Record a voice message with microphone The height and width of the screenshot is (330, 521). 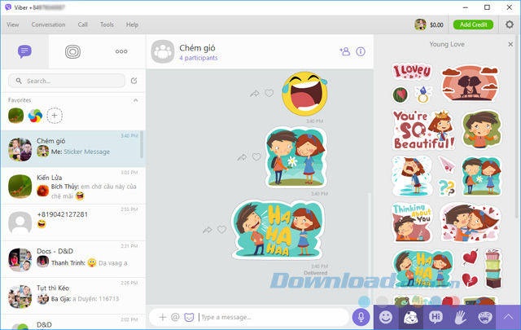[x=361, y=317]
